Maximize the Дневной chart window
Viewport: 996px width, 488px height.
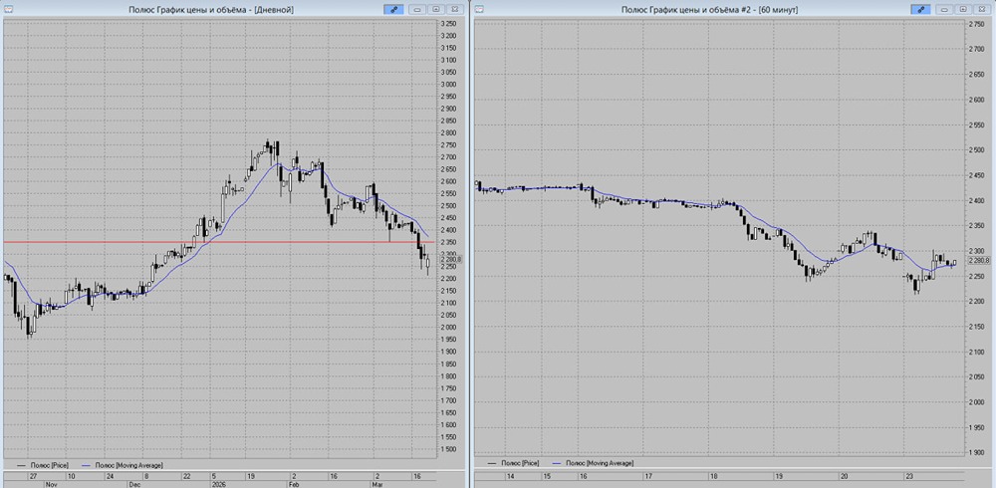pyautogui.click(x=436, y=10)
